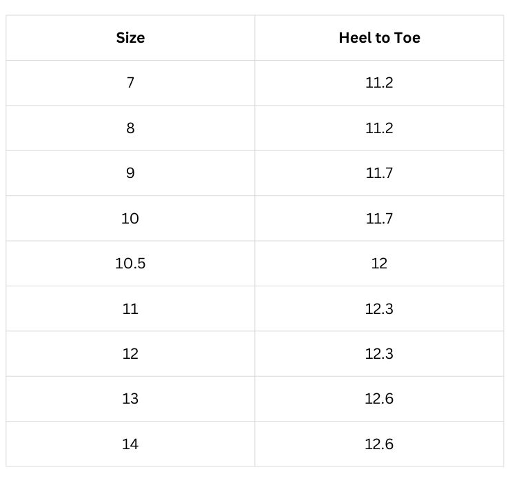This screenshot has width=510, height=483.
Task: Click the 11.7 value for size 9
Action: click(x=379, y=173)
